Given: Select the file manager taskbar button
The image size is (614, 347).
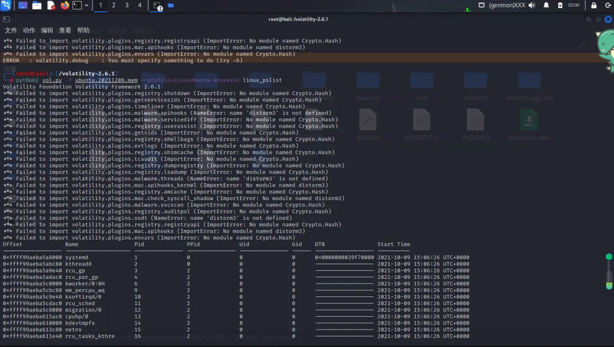Looking at the screenshot, I should coord(171,5).
